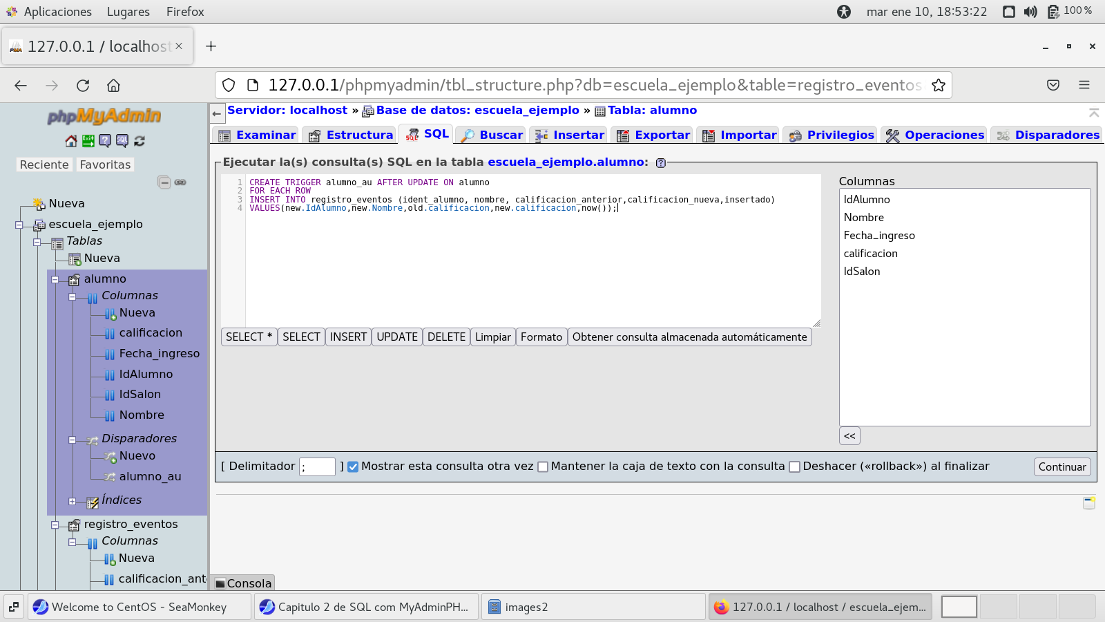The width and height of the screenshot is (1105, 622).
Task: Expand the Índices node under alumno
Action: point(73,501)
